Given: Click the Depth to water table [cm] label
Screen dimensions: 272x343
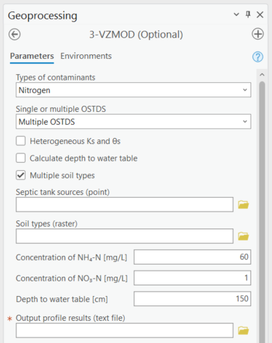Looking at the screenshot, I should (x=62, y=299).
